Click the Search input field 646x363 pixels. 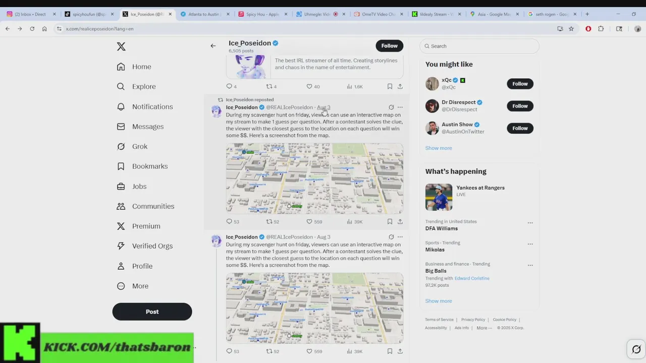click(x=479, y=46)
